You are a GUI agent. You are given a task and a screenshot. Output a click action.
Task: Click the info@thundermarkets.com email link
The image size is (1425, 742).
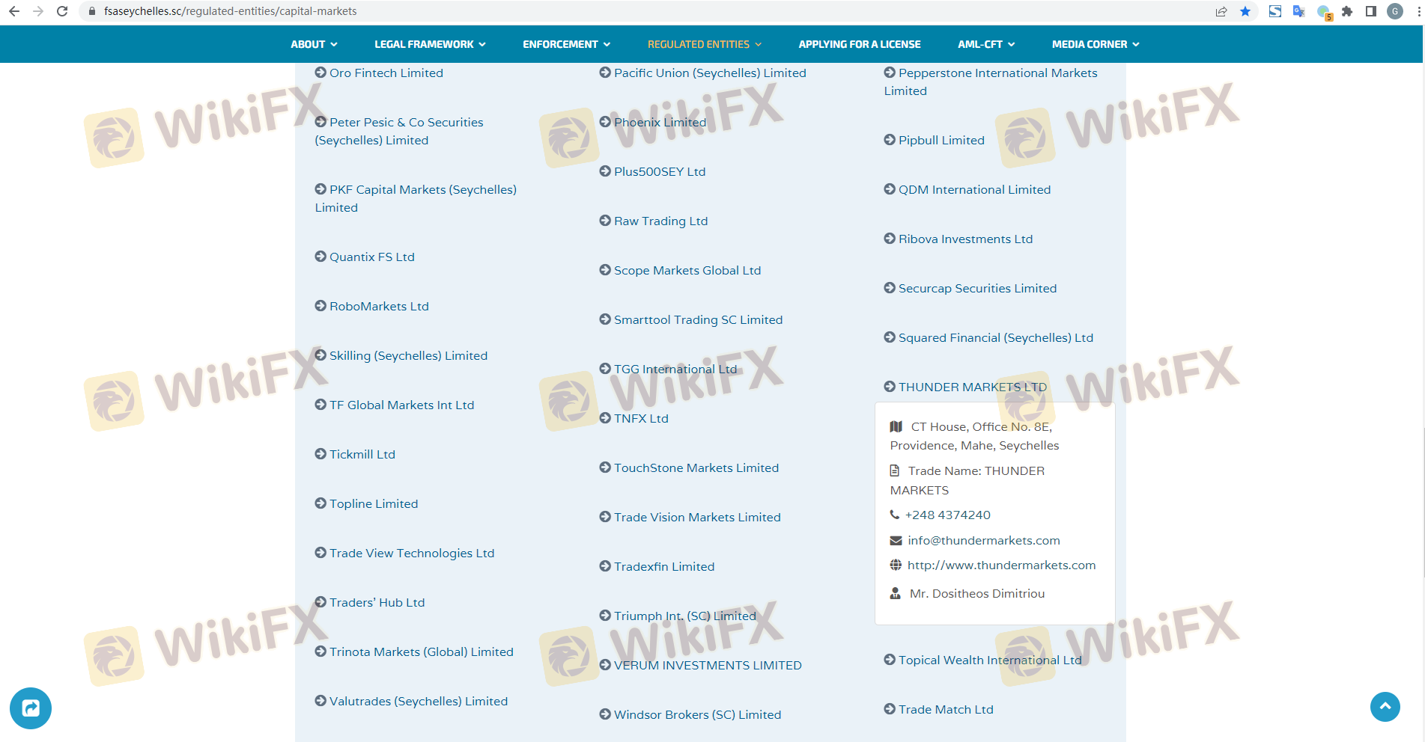983,540
